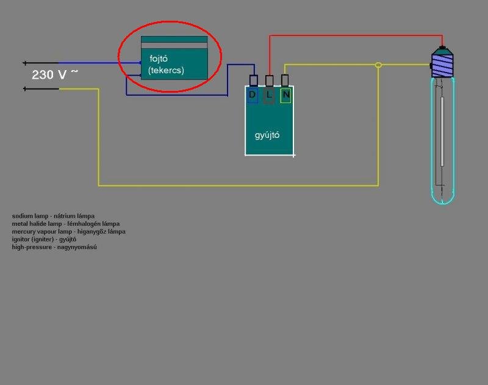Click the lamp's glass bulb tube
Image resolution: width=488 pixels, height=385 pixels.
pos(442,141)
